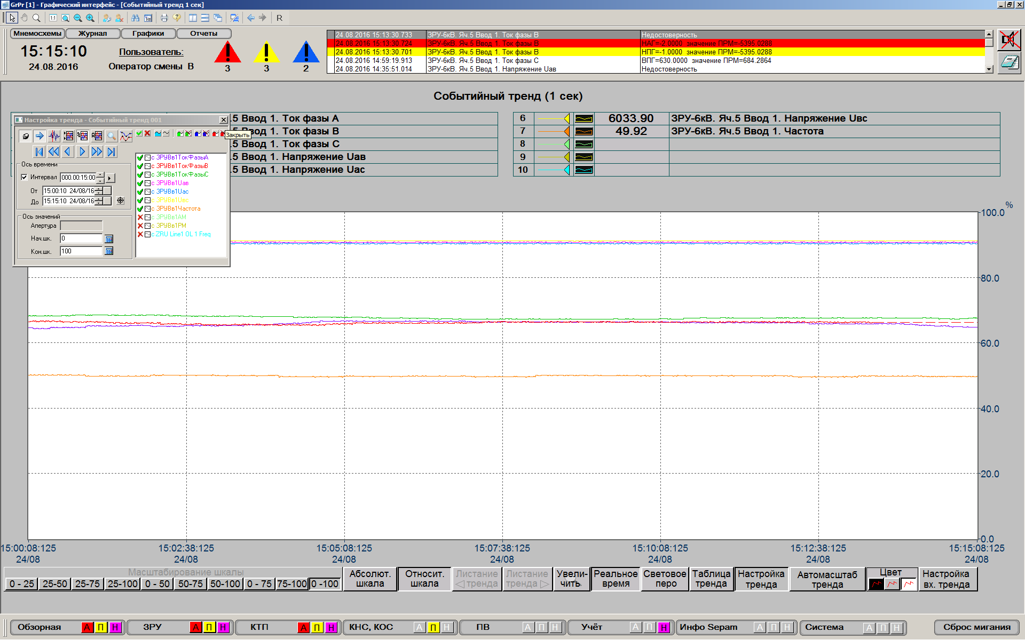Click orange pen color marker in row 7
The height and width of the screenshot is (640, 1025).
[554, 131]
